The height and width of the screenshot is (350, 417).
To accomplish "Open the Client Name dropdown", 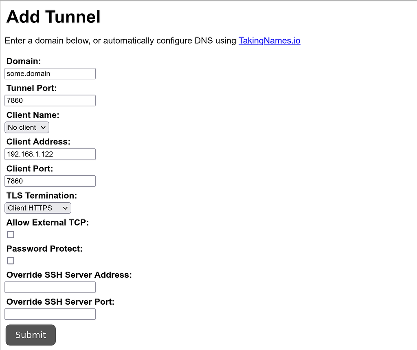I will (27, 128).
